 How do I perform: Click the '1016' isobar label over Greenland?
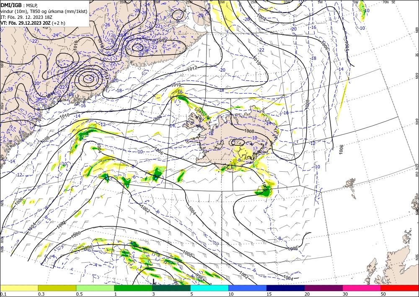pyautogui.click(x=75, y=45)
